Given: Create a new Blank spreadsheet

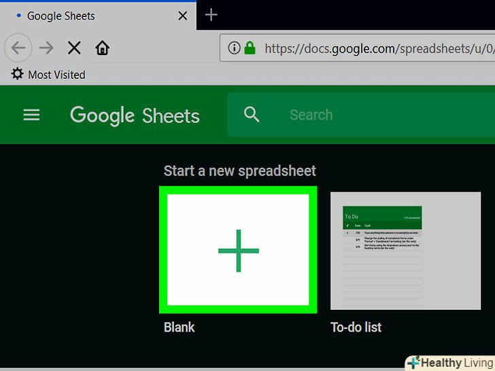Looking at the screenshot, I should click(x=238, y=250).
